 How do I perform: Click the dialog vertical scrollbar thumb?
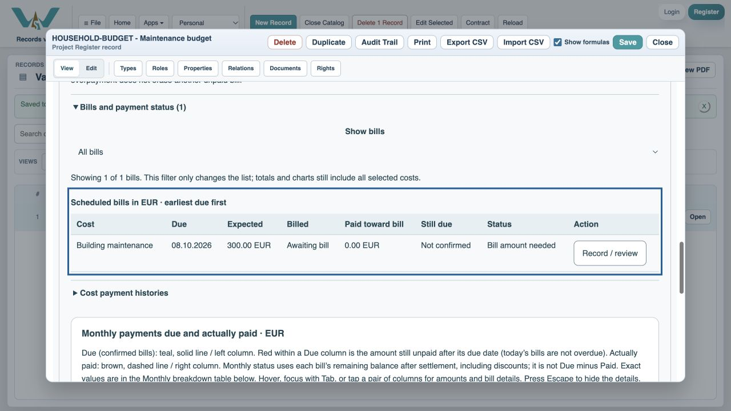click(681, 268)
